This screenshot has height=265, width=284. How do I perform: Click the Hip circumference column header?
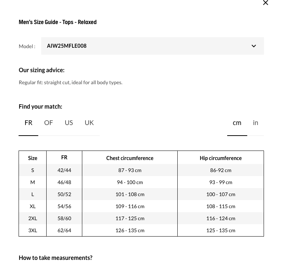point(221,158)
